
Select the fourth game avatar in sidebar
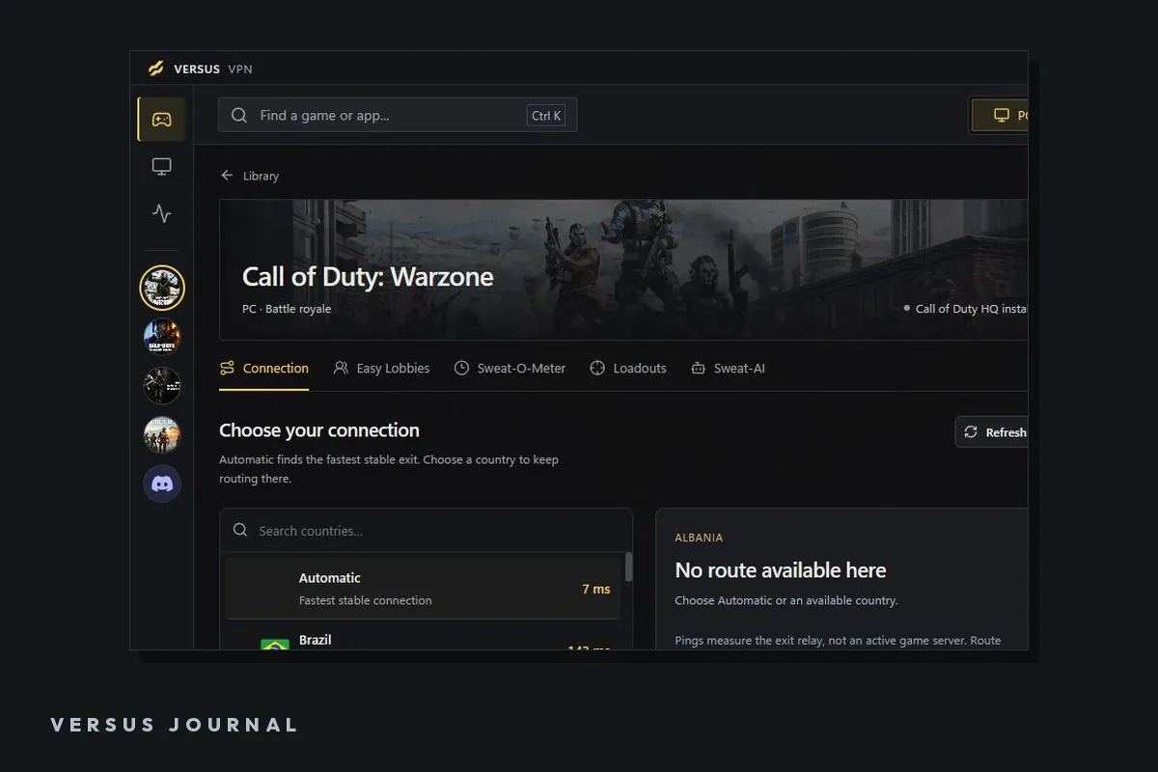[x=162, y=434]
